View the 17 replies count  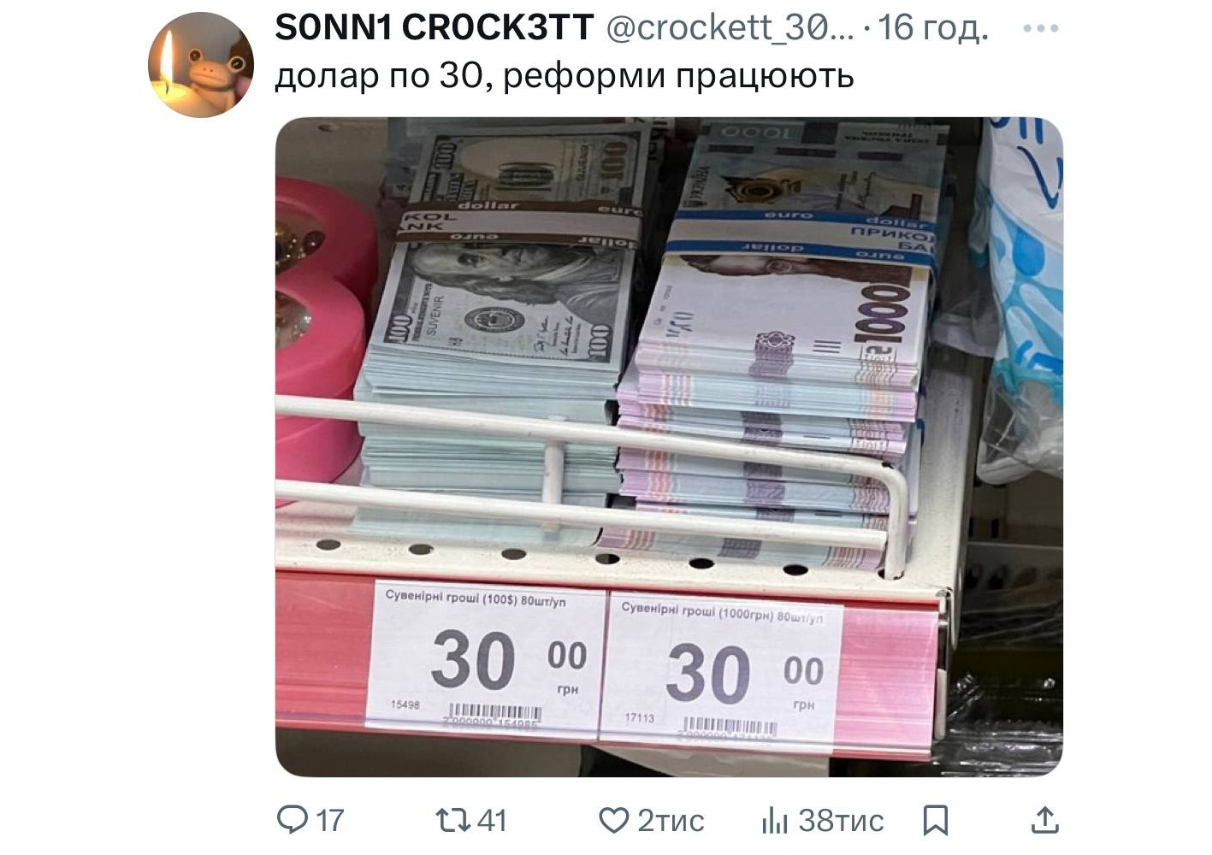tap(330, 821)
